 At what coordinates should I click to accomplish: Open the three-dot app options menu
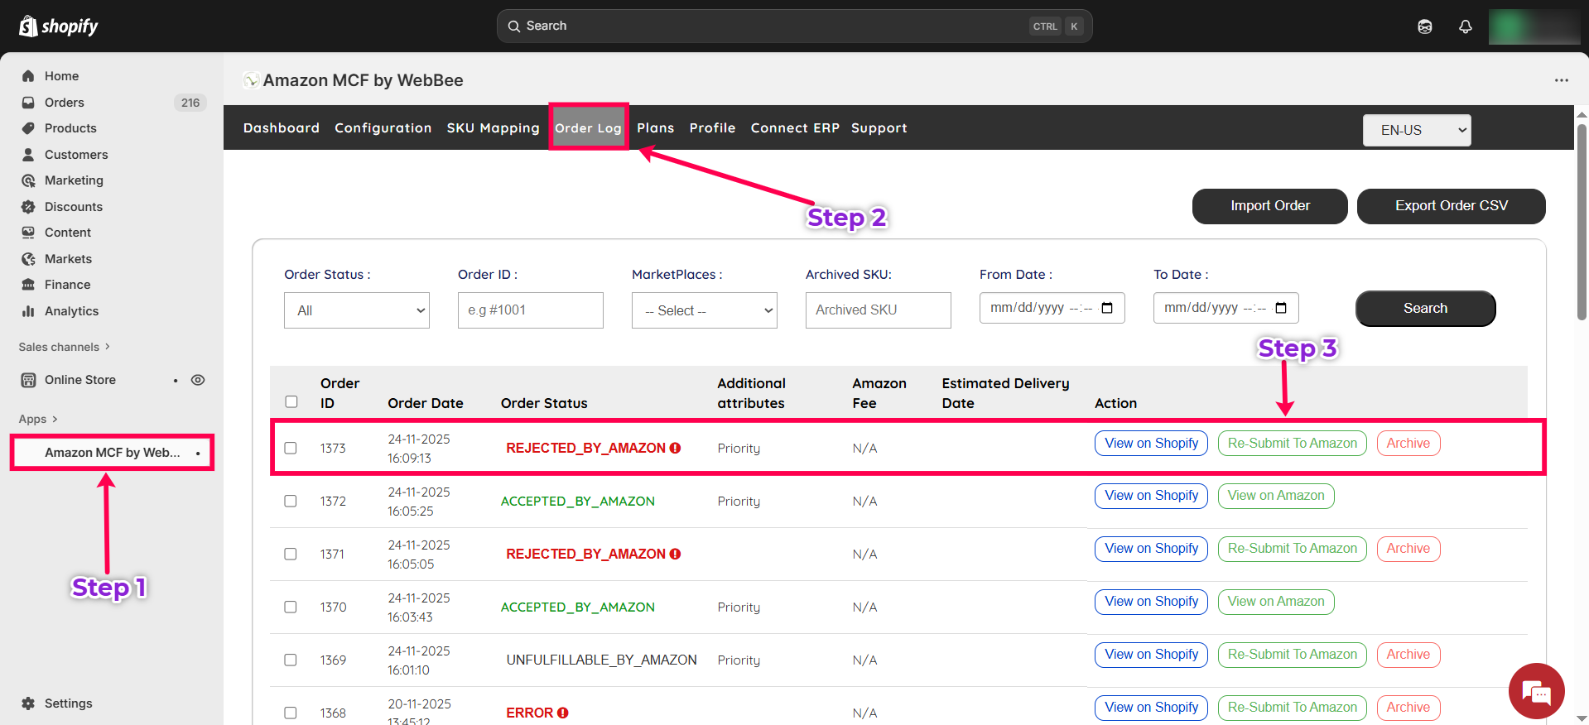tap(1561, 80)
